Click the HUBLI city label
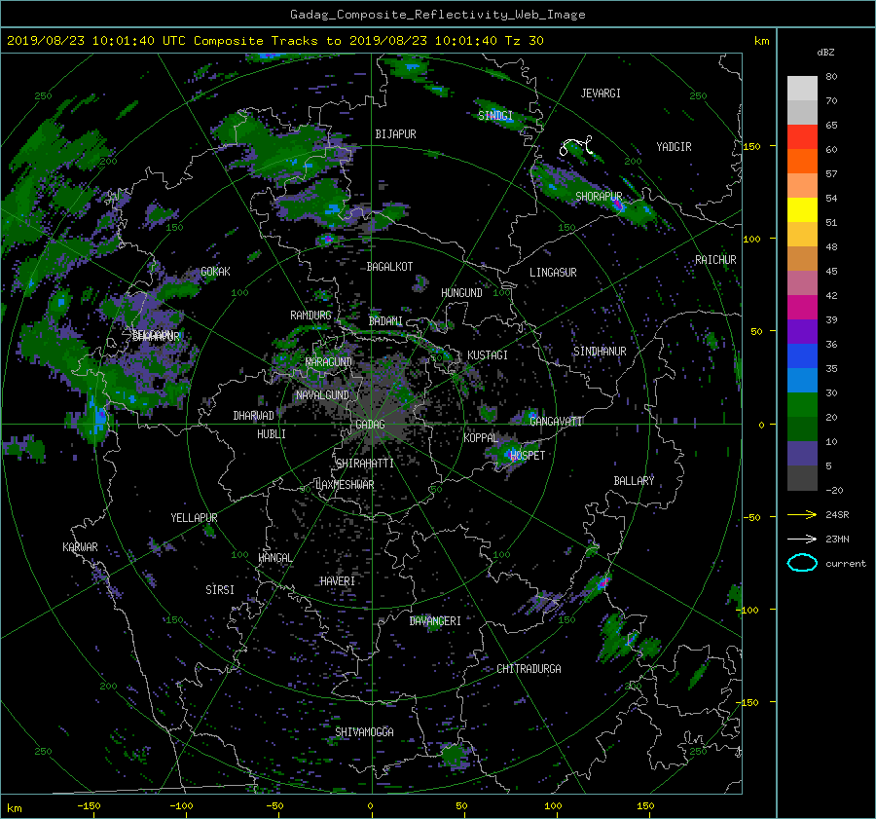Viewport: 876px width, 819px height. coord(272,434)
